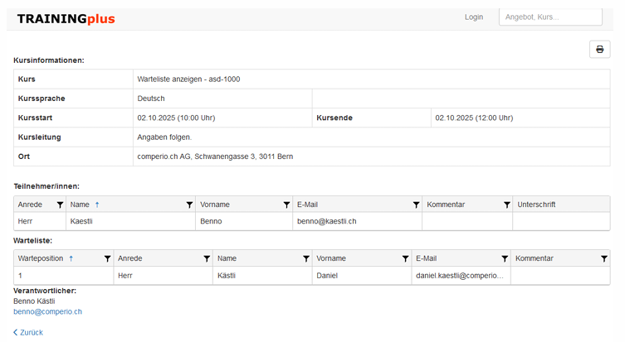Open filter for Warteliste Name column

coord(305,259)
